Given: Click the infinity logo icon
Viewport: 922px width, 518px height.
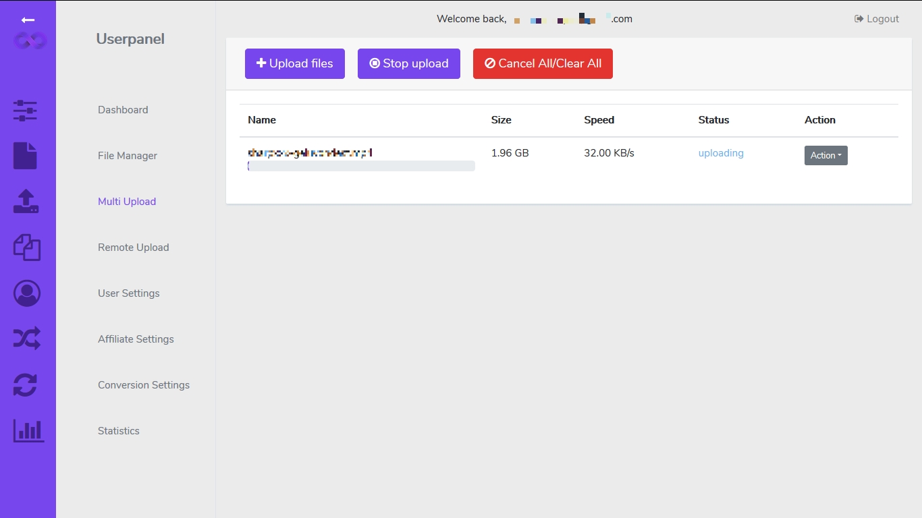Looking at the screenshot, I should (30, 41).
